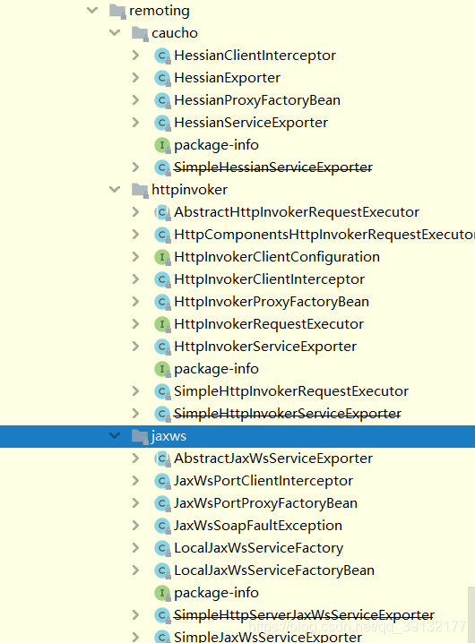Click the AbstractHttpInvokerRequestExecutor abstract class icon
Viewport: 475px width, 643px height.
click(x=162, y=212)
